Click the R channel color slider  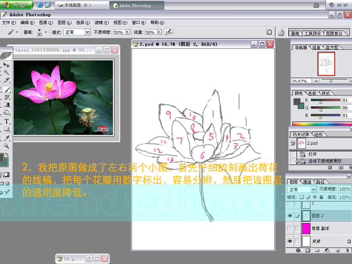click(x=325, y=100)
